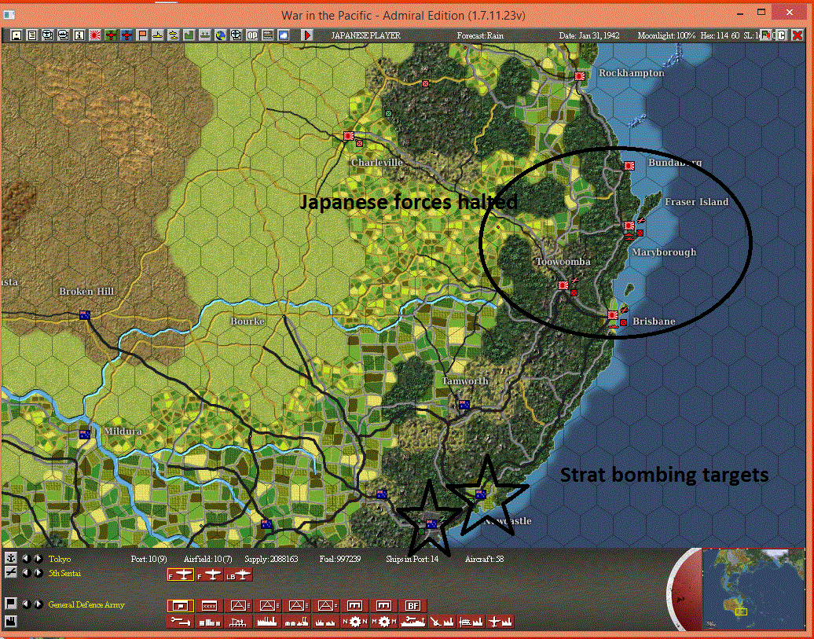This screenshot has height=639, width=814.
Task: Click the first industry icon with pipeline
Action: (x=181, y=622)
